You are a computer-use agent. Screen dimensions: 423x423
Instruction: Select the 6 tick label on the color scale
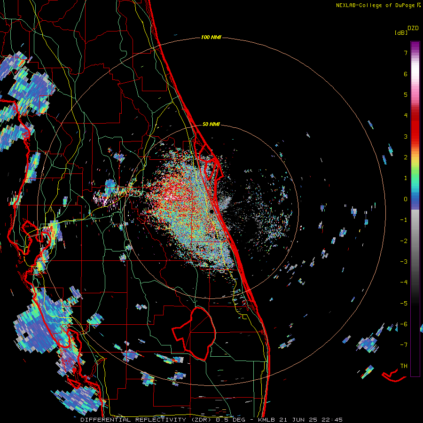[406, 74]
